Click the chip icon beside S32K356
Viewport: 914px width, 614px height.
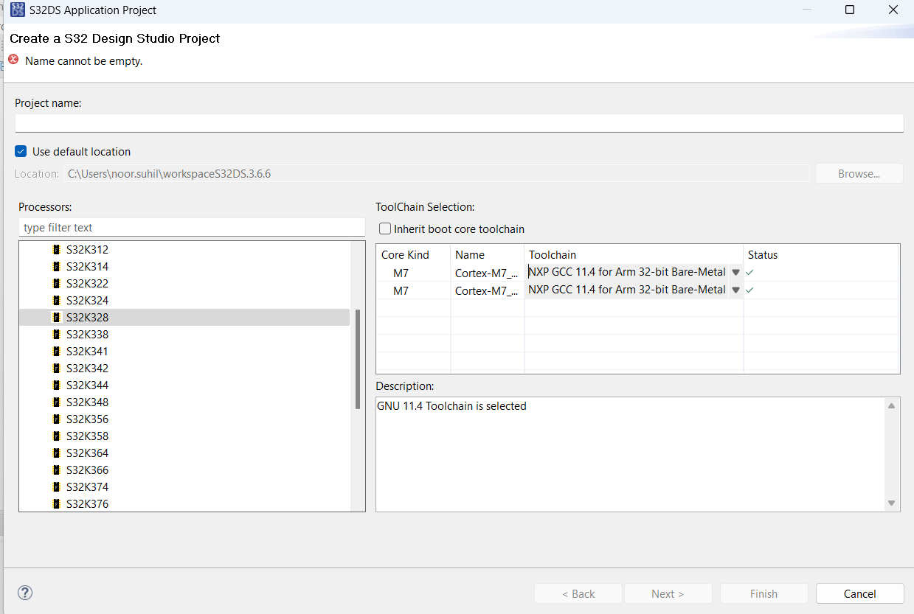click(56, 419)
